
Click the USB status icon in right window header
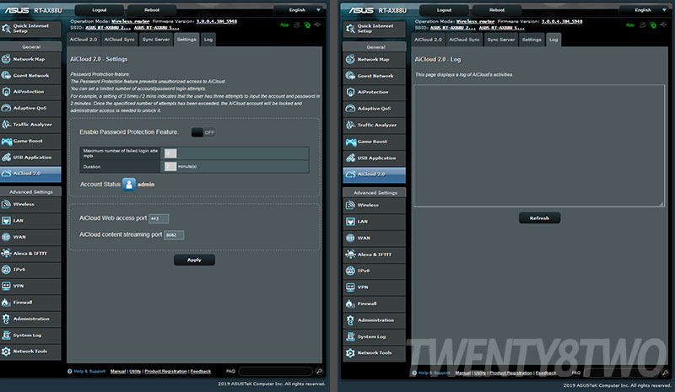[x=663, y=25]
